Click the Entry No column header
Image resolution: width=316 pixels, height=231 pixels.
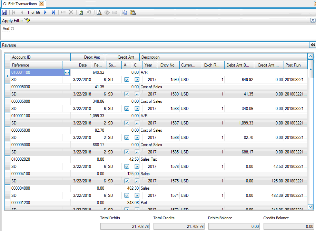[167, 65]
